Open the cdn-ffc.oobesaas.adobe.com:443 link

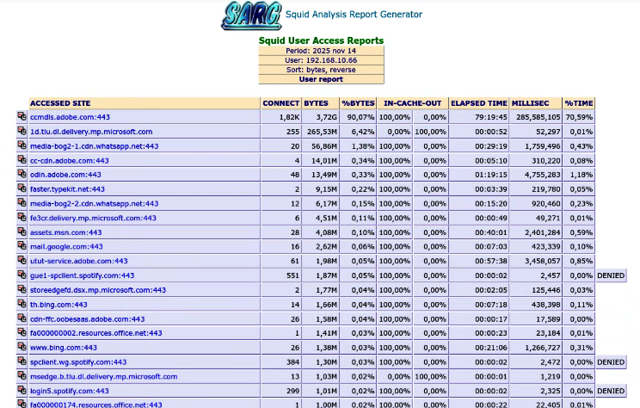pos(88,319)
